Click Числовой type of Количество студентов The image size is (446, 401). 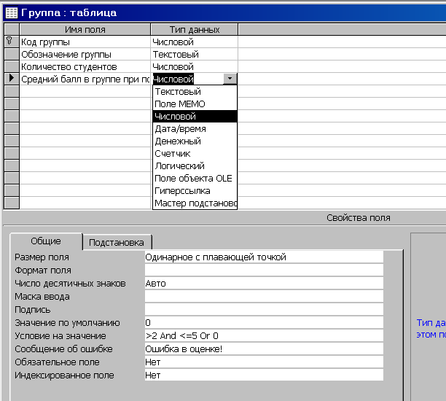pos(195,67)
